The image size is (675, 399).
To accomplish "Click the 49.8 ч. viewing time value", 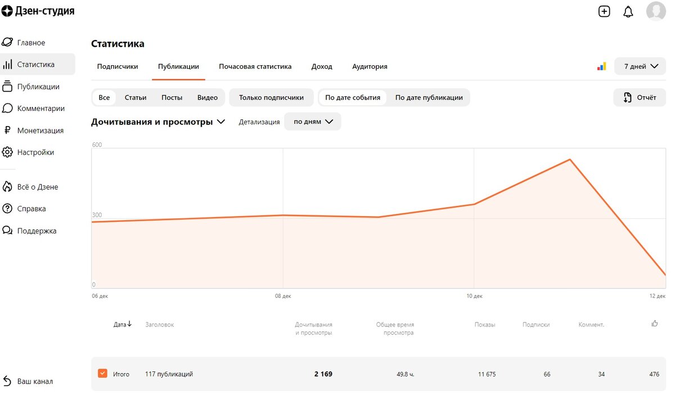I will coord(405,374).
